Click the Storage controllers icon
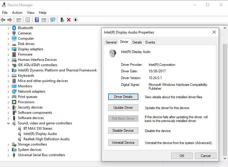Viewport: 228px width, 167px height. click(x=14, y=144)
